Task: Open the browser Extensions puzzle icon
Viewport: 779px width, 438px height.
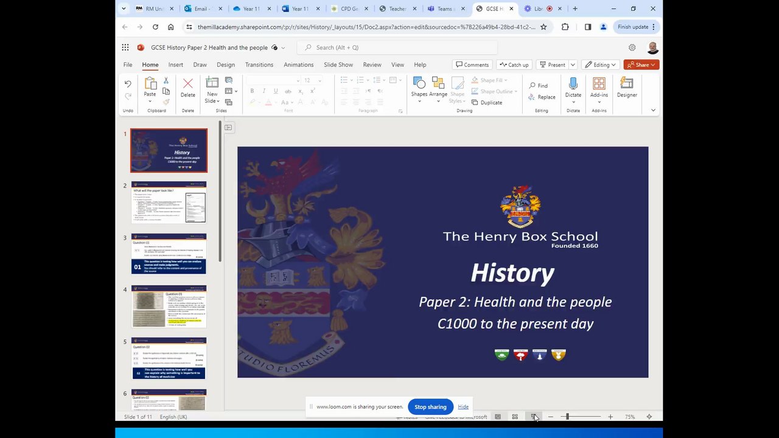Action: pyautogui.click(x=565, y=27)
